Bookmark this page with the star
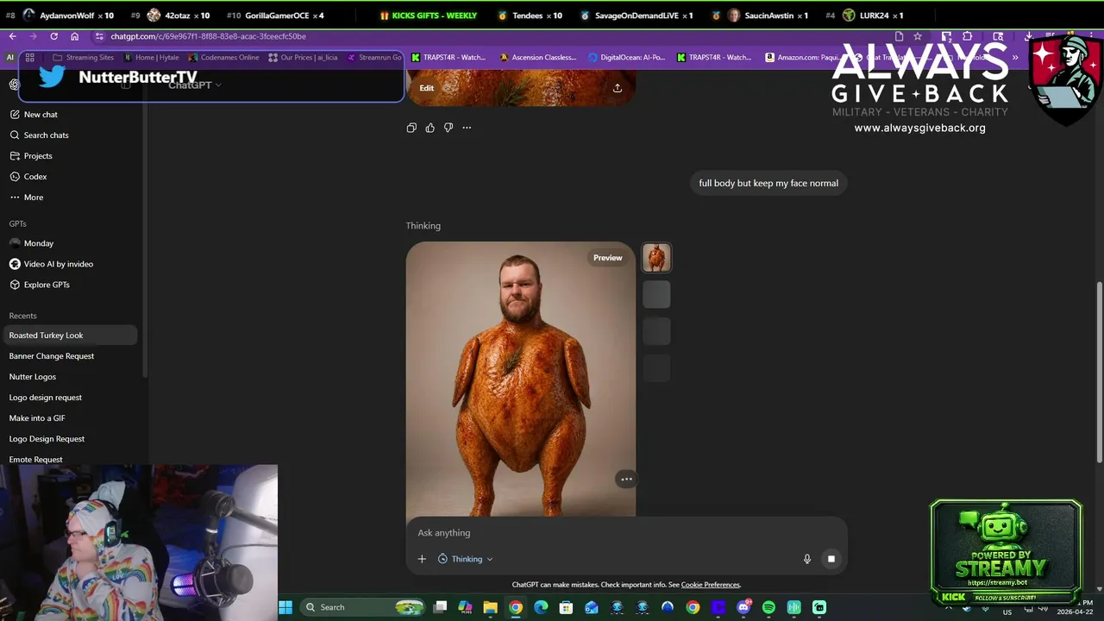1104x621 pixels. tap(918, 36)
